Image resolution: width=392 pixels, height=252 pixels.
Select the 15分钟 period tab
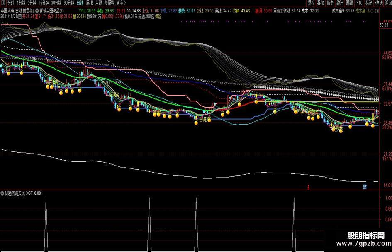point(43,3)
